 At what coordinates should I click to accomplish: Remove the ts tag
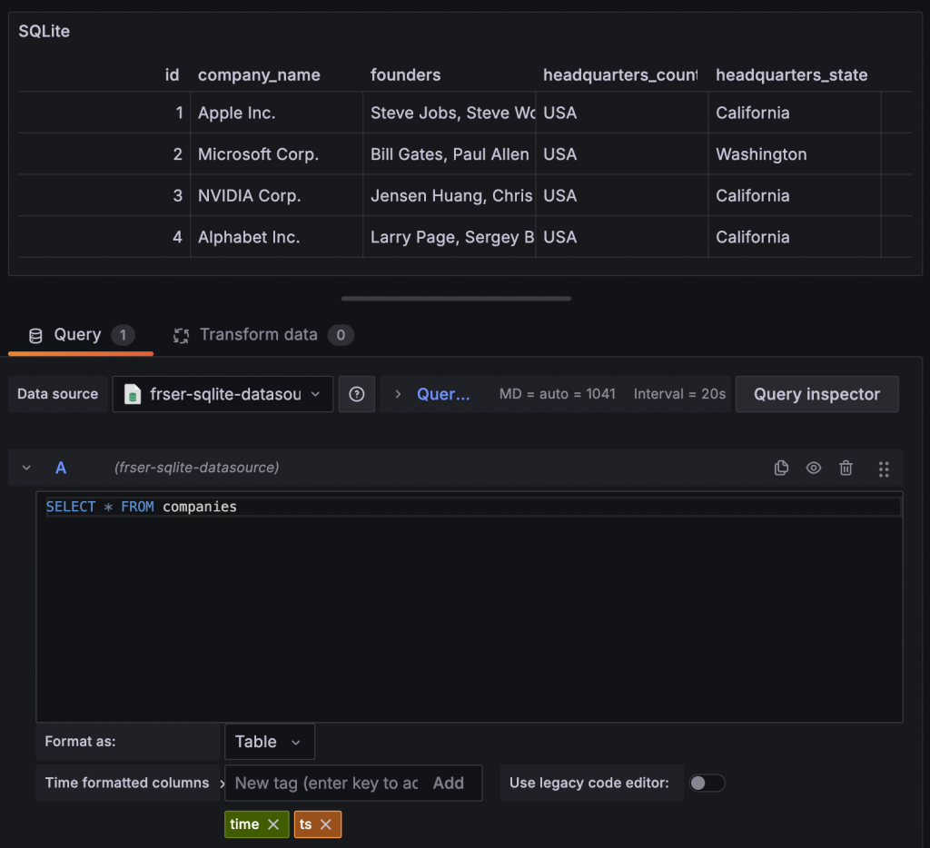tap(326, 824)
